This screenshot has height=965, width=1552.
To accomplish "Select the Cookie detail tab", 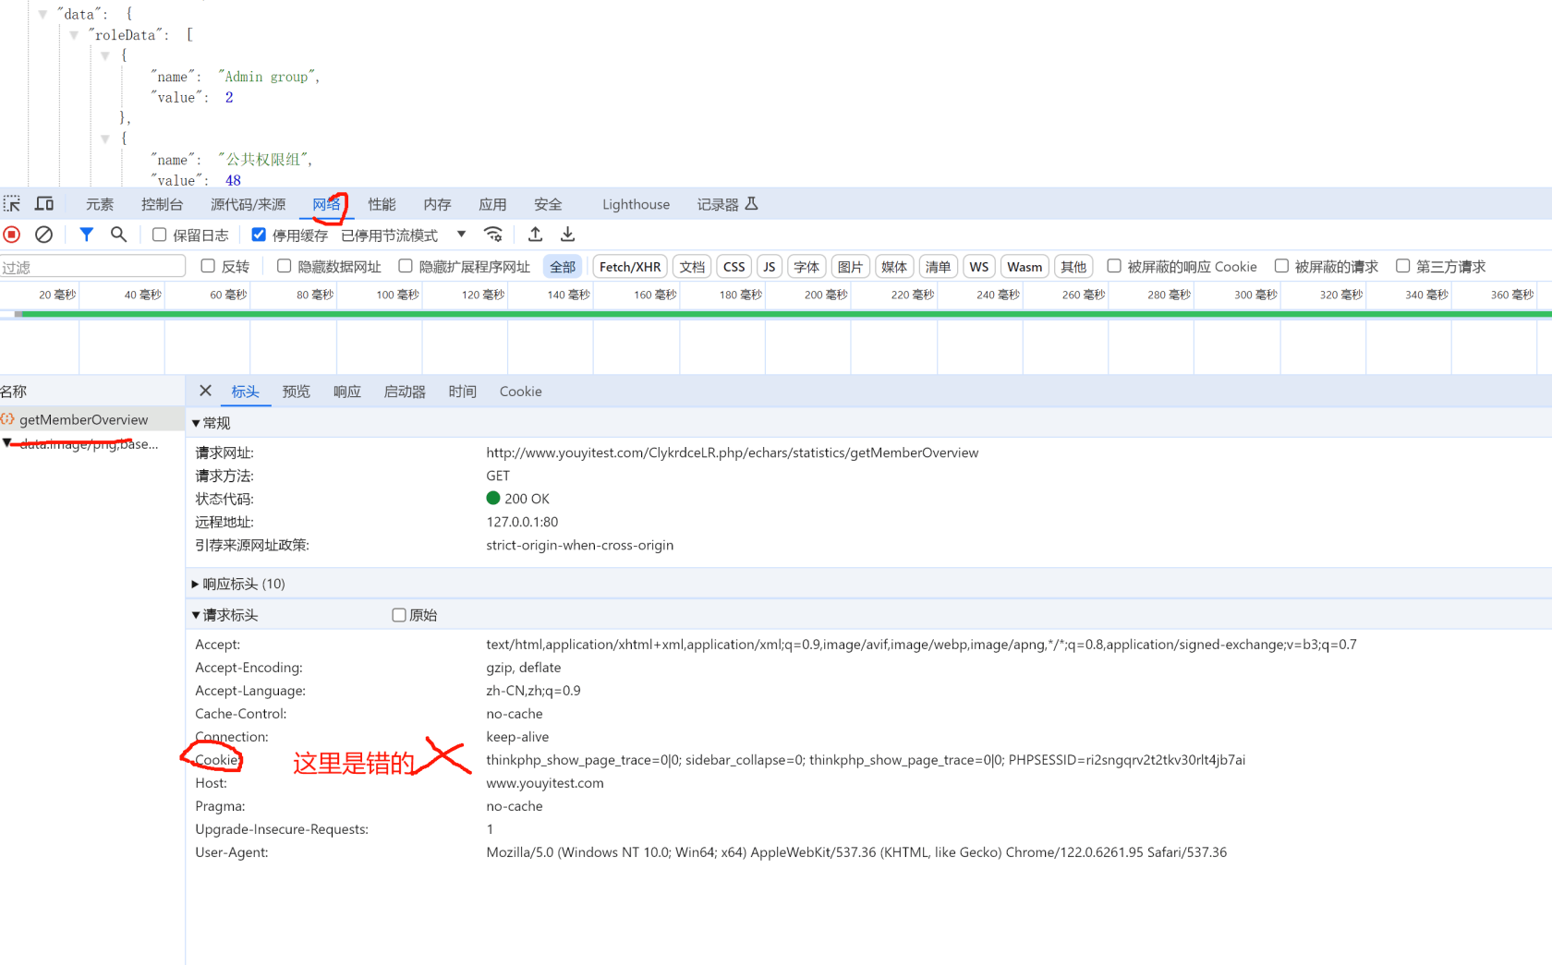I will 520,392.
